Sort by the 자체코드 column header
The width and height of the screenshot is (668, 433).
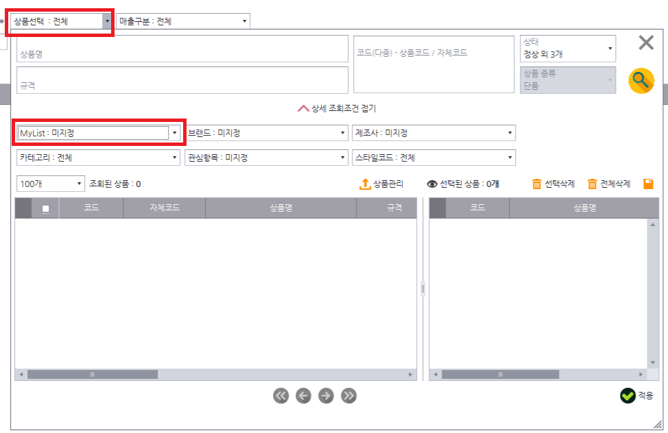coord(164,208)
